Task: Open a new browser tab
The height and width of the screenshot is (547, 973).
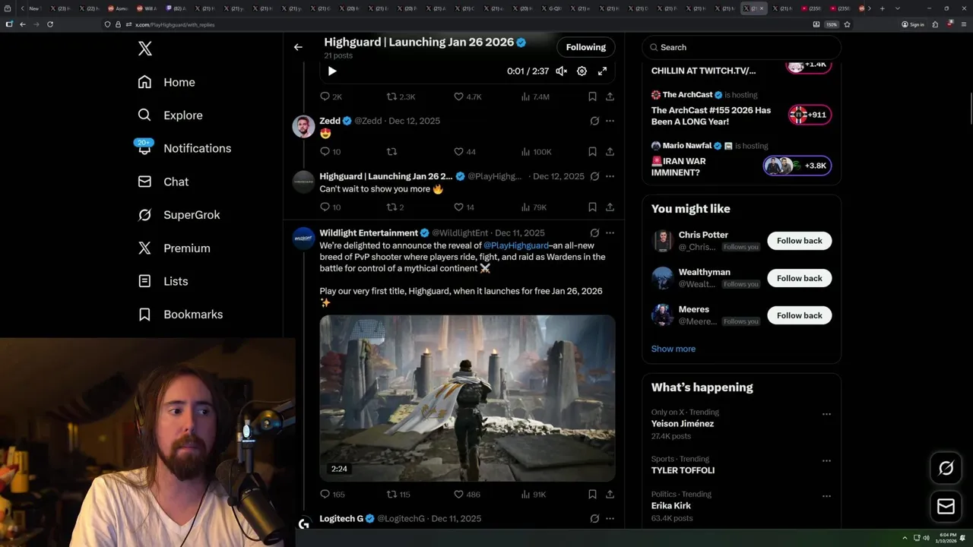Action: 882,8
